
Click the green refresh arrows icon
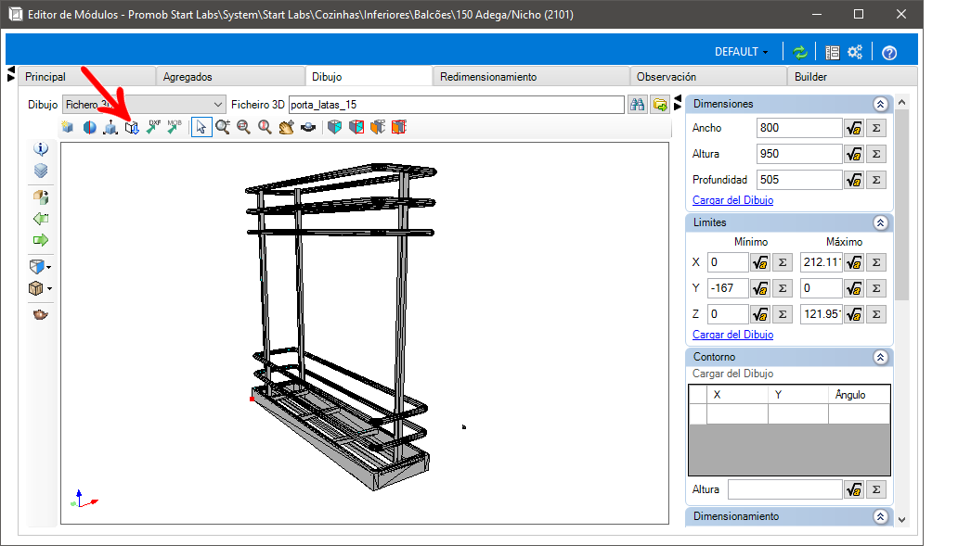(x=800, y=53)
